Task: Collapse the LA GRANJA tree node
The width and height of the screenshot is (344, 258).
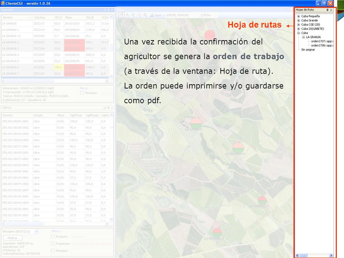Action: pyautogui.click(x=304, y=37)
